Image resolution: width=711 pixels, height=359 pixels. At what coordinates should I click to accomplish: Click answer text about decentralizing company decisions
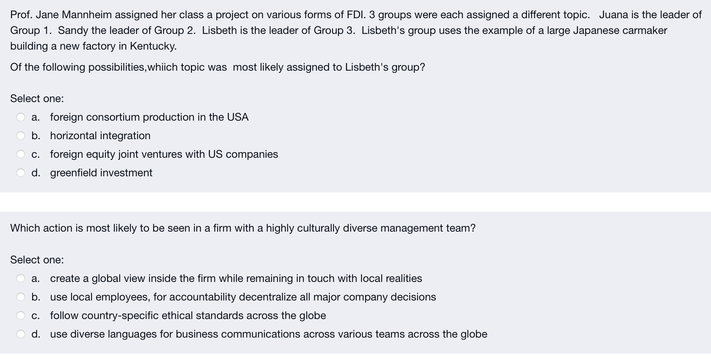[x=243, y=297]
